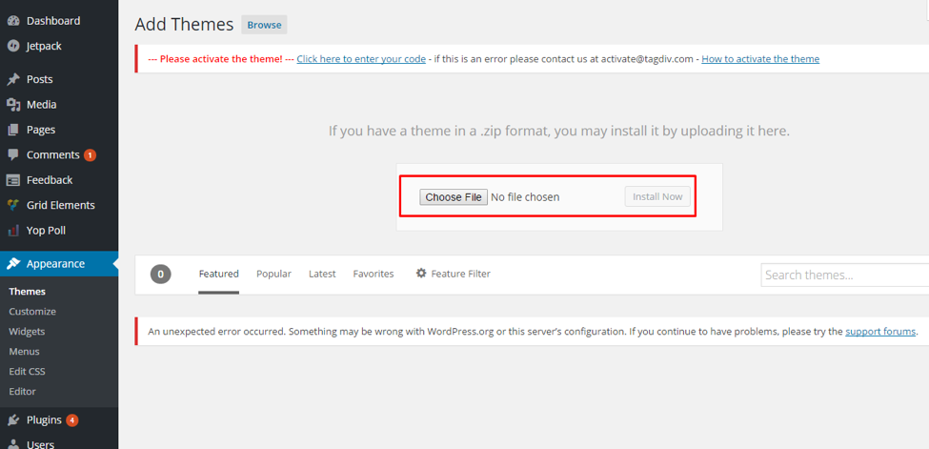Open Menus submenu item
This screenshot has height=449, width=929.
(x=24, y=352)
